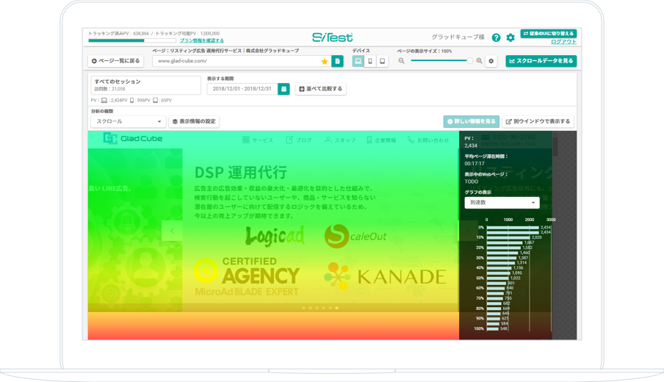Screen dimensions: 664x382
Task: Click the ページ一覧に戻る button
Action: (x=116, y=61)
